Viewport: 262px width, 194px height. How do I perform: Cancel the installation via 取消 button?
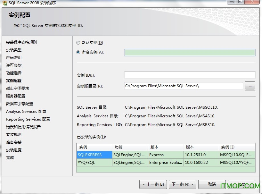tap(212, 184)
